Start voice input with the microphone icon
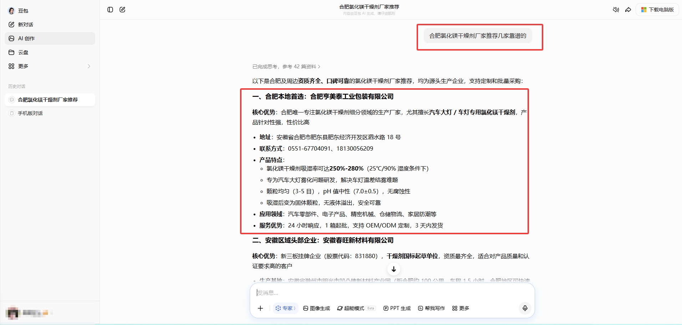This screenshot has height=325, width=682. [x=525, y=308]
